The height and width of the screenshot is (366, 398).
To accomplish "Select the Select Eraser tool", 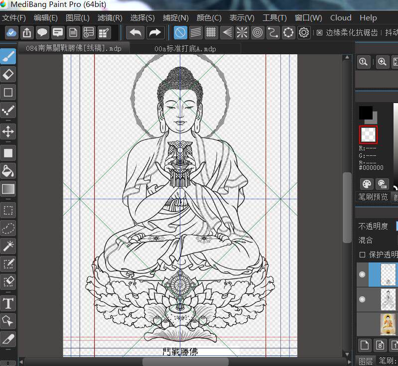I will [x=8, y=282].
